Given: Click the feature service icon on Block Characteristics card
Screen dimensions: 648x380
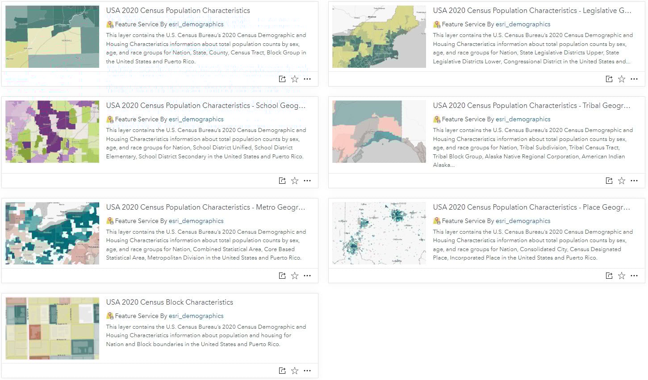Looking at the screenshot, I should 110,316.
